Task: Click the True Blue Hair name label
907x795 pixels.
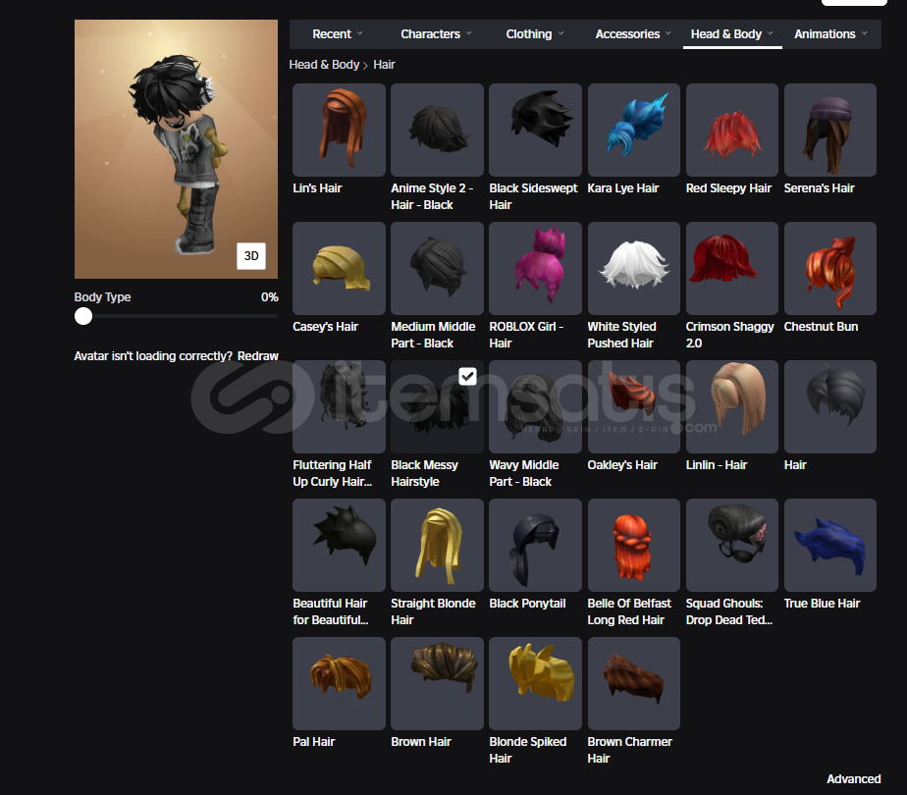Action: (822, 604)
